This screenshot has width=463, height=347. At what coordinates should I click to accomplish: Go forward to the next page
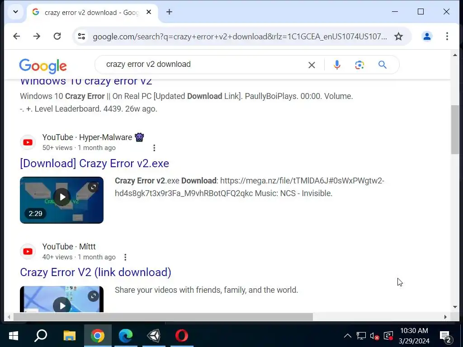click(37, 36)
